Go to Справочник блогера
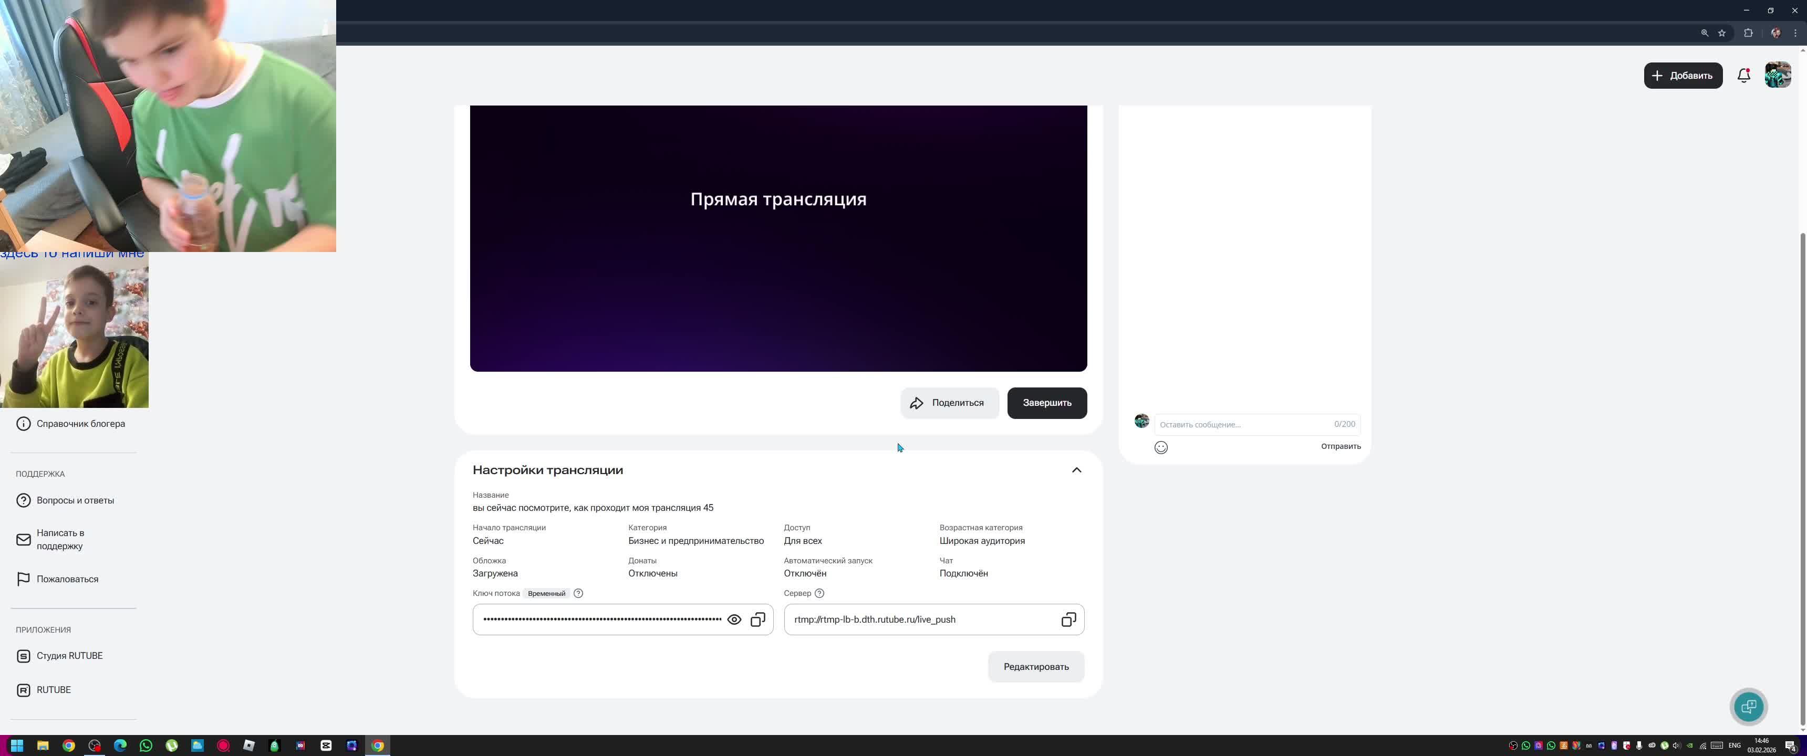 click(x=80, y=424)
